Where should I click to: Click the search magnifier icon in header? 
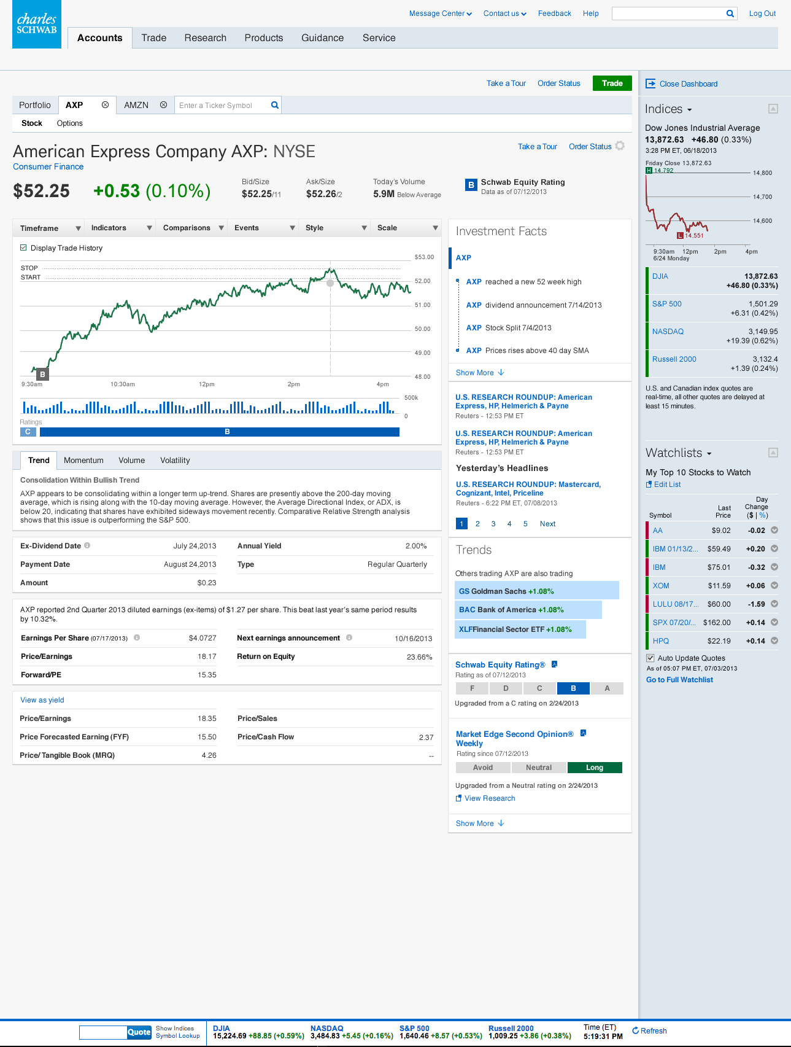(730, 14)
